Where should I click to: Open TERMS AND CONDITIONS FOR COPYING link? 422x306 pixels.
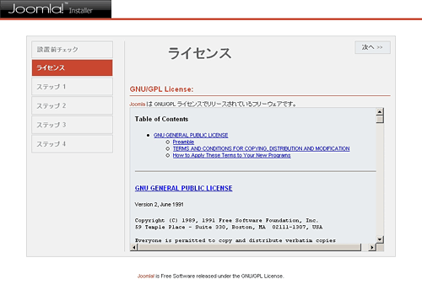[261, 148]
